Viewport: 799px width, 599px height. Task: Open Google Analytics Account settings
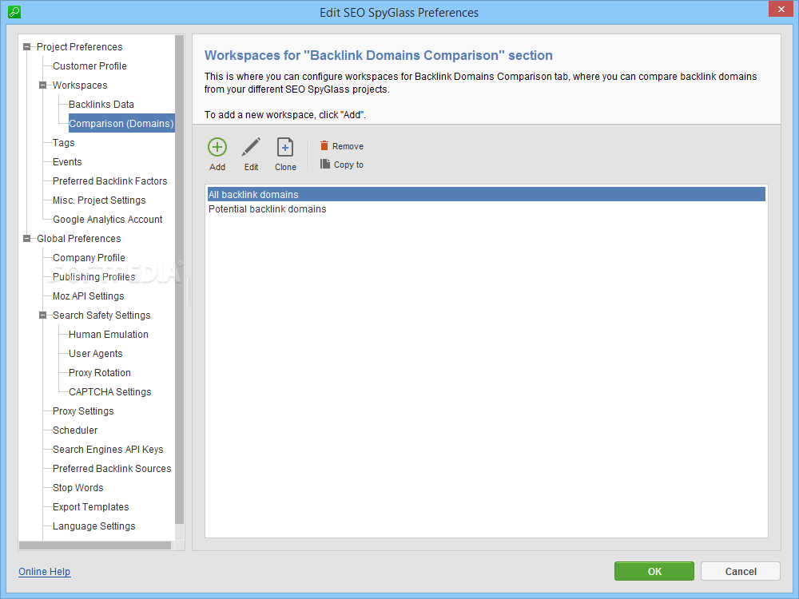coord(108,220)
